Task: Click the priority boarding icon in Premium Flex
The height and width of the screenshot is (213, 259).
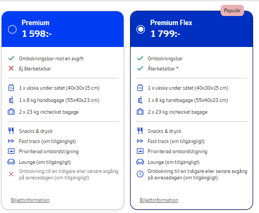Action: coord(140,151)
